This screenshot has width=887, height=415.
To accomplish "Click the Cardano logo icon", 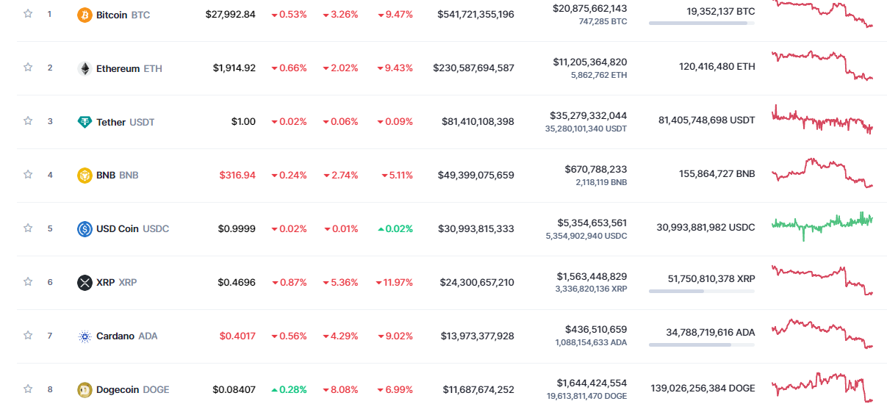I will pyautogui.click(x=85, y=336).
